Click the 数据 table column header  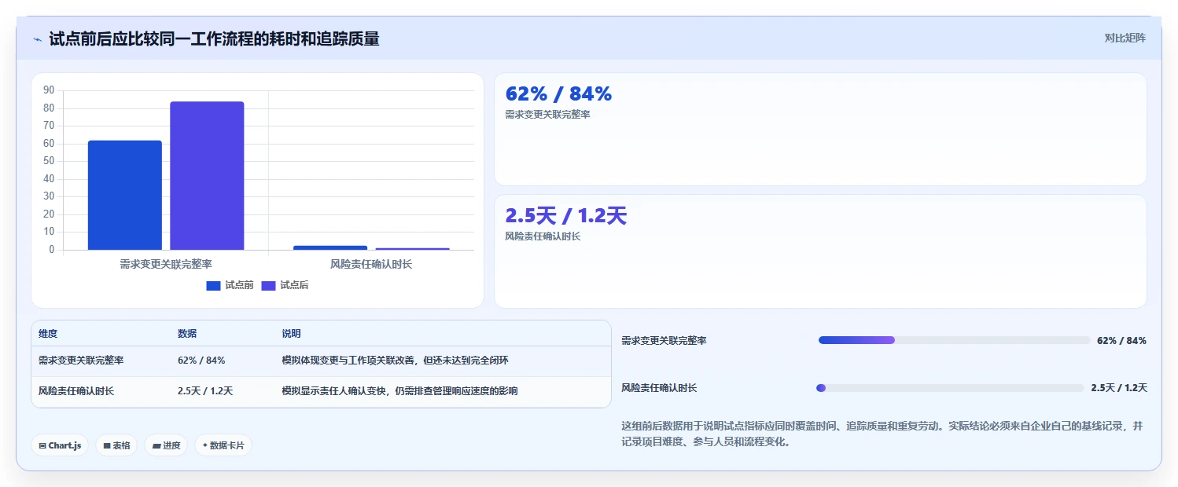[187, 334]
